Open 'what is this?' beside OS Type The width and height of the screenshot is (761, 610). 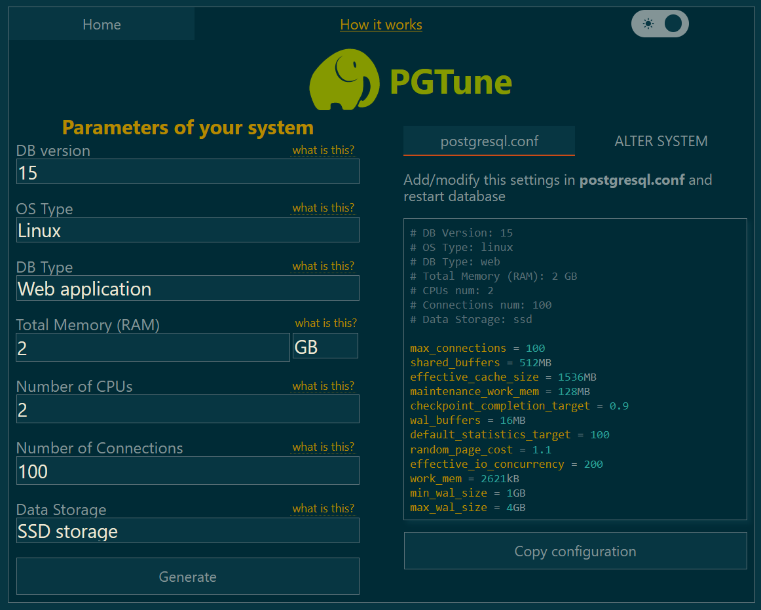323,208
